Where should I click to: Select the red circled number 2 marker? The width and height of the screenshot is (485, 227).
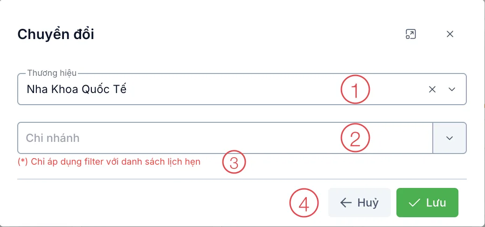pos(355,138)
